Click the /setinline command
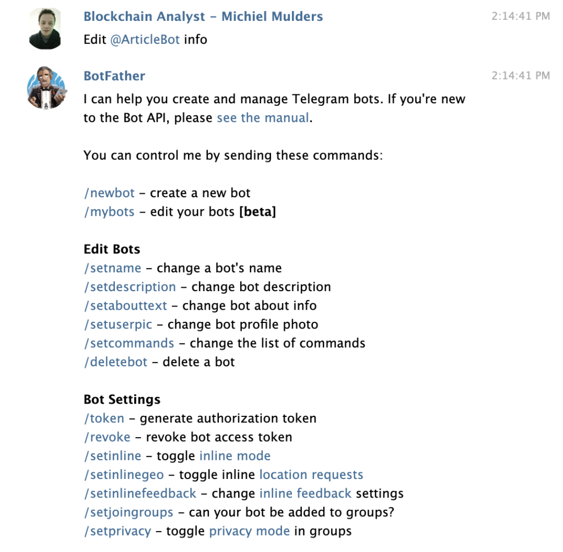The height and width of the screenshot is (552, 563). (112, 456)
